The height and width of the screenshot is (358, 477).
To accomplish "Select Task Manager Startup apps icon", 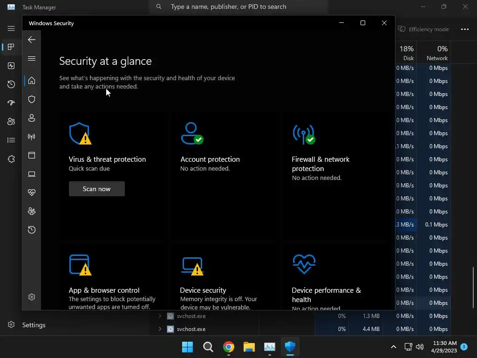I will coord(11,103).
